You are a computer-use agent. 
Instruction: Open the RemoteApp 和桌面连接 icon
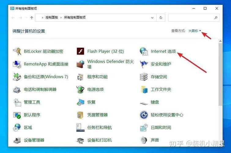(17, 64)
